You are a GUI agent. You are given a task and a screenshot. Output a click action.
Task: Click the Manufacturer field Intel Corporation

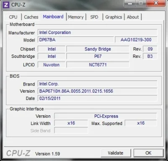tap(97, 32)
